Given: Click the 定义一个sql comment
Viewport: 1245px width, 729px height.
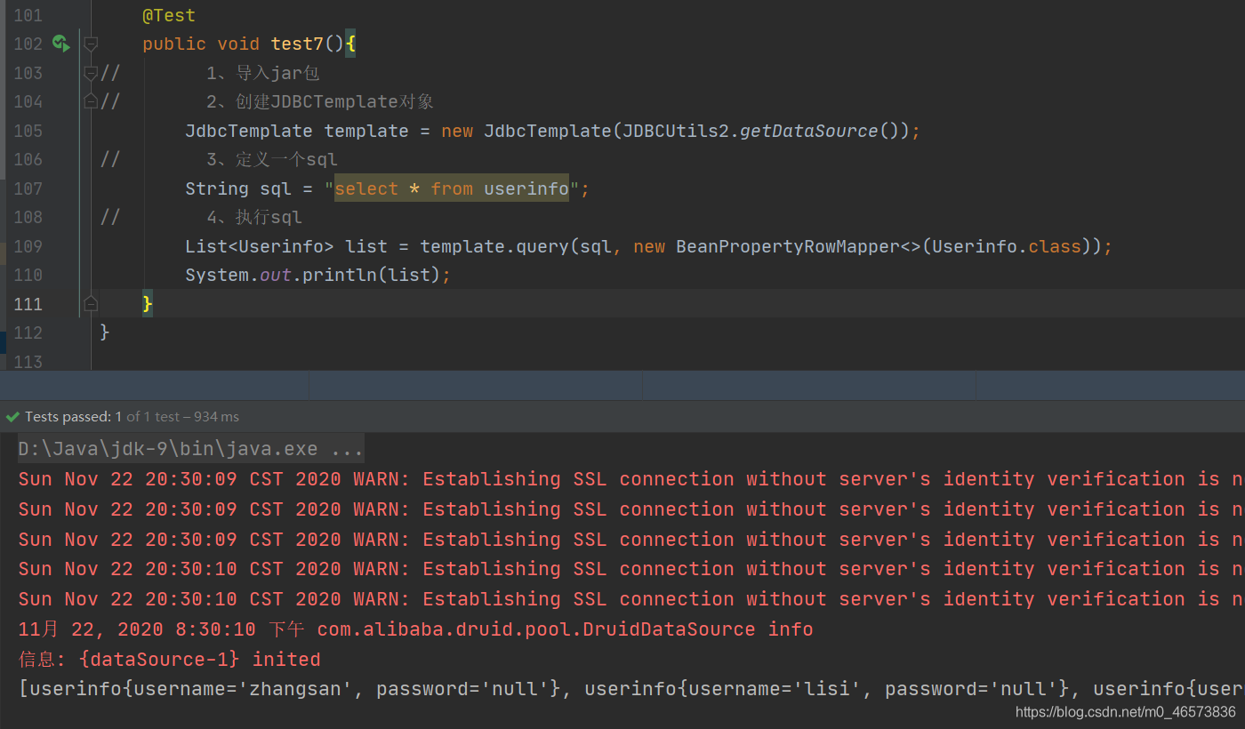Looking at the screenshot, I should point(271,159).
